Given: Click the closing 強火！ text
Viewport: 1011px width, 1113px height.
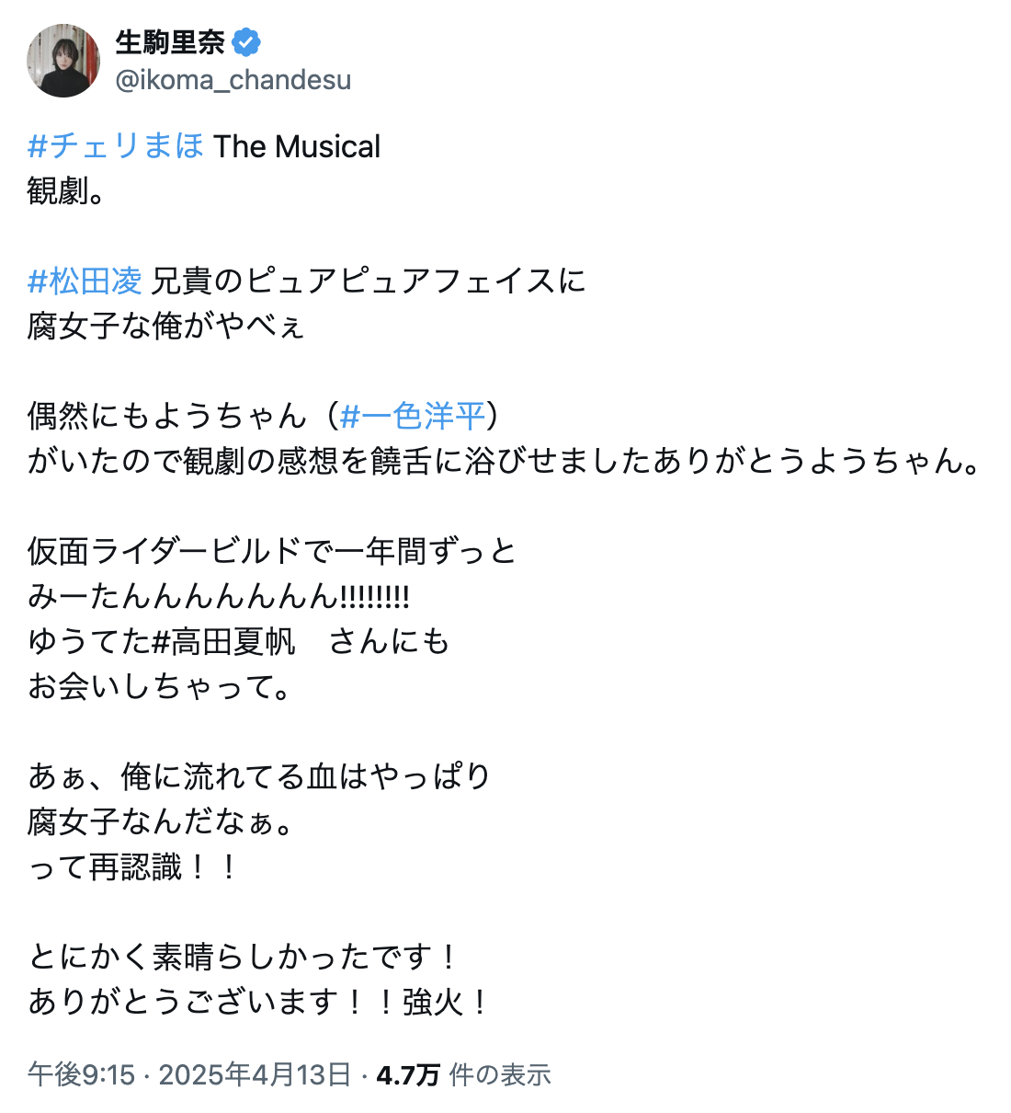Looking at the screenshot, I should pyautogui.click(x=447, y=1002).
